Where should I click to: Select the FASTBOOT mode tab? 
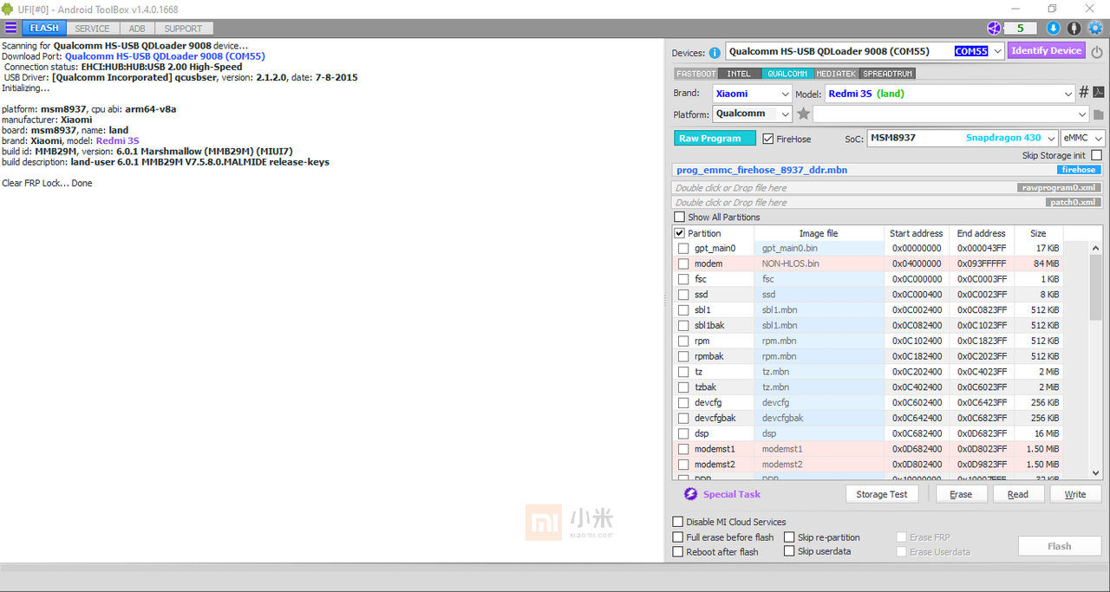[696, 74]
